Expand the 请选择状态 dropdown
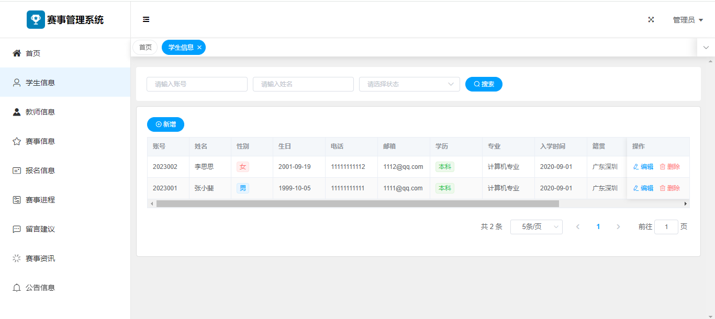This screenshot has width=715, height=319. pyautogui.click(x=409, y=84)
